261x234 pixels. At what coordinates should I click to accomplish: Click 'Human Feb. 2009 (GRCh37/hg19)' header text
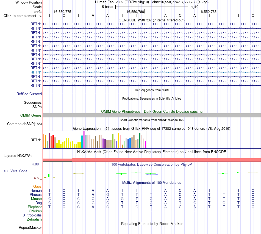[x=122, y=2]
